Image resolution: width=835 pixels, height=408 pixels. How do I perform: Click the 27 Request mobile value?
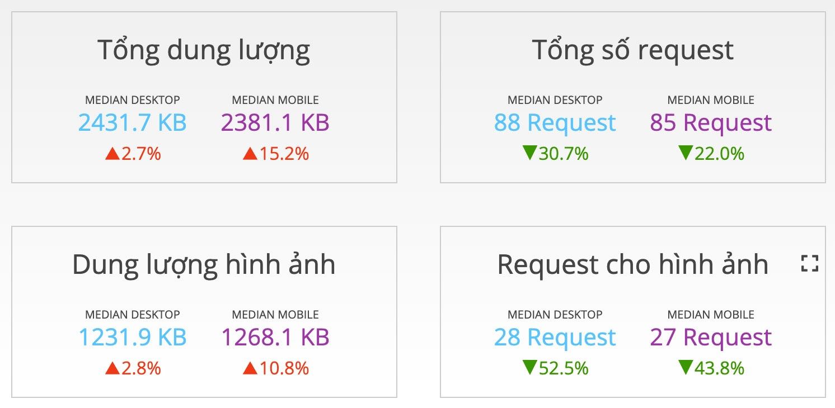[711, 337]
